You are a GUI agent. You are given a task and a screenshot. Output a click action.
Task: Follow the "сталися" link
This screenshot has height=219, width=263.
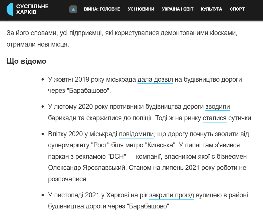pyautogui.click(x=215, y=118)
